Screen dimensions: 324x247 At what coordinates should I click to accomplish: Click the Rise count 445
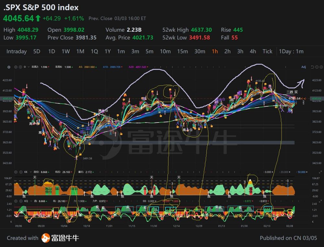pos(238,30)
